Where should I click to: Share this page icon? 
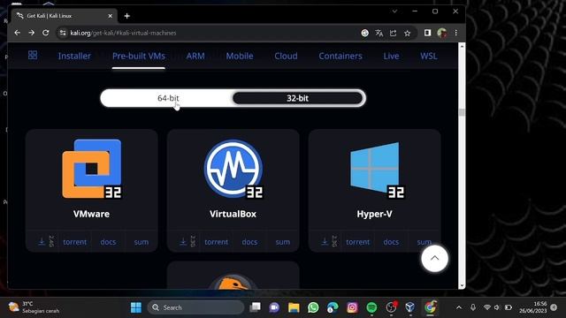pos(393,33)
